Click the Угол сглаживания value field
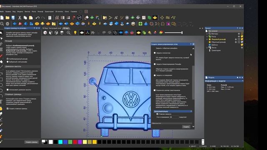This screenshot has width=267, height=150. pyautogui.click(x=174, y=117)
